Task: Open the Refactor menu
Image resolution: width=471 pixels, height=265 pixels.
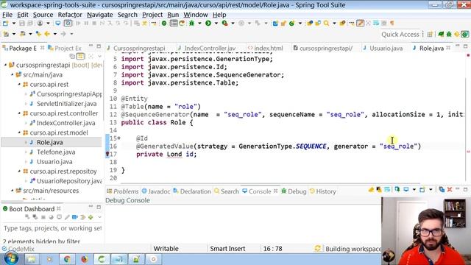Action: [70, 15]
